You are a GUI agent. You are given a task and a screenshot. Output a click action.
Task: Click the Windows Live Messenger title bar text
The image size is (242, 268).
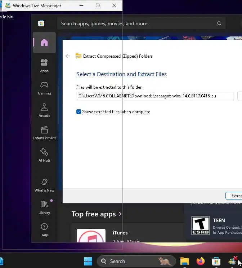point(37,6)
